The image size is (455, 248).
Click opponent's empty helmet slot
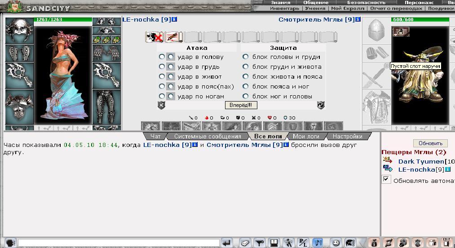click(376, 31)
